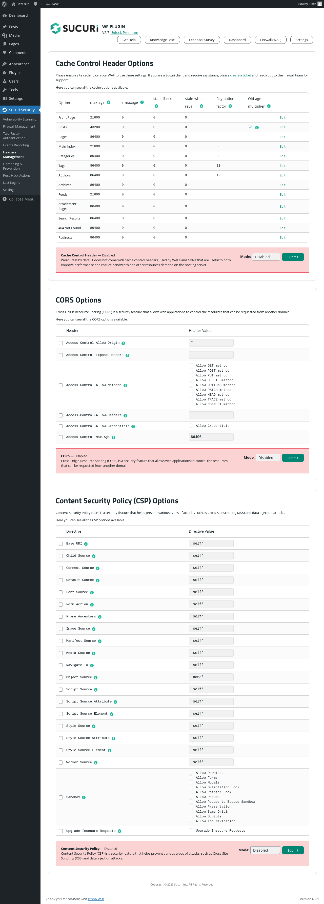324x904 pixels.
Task: Click the comments bubble icon in admin bar
Action: click(x=35, y=4)
